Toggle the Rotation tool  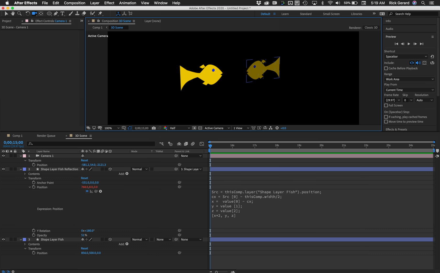(27, 13)
